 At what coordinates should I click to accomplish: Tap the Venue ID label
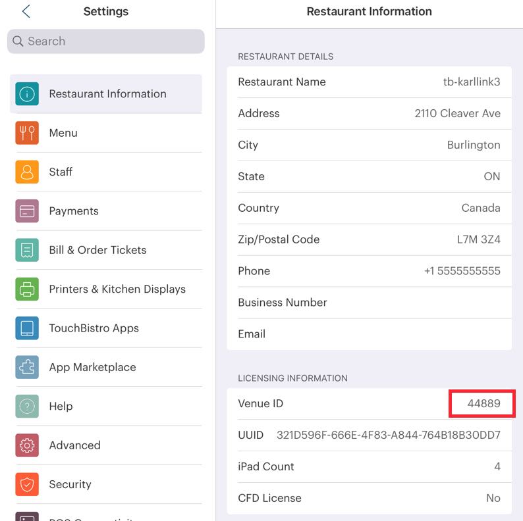[x=260, y=404]
